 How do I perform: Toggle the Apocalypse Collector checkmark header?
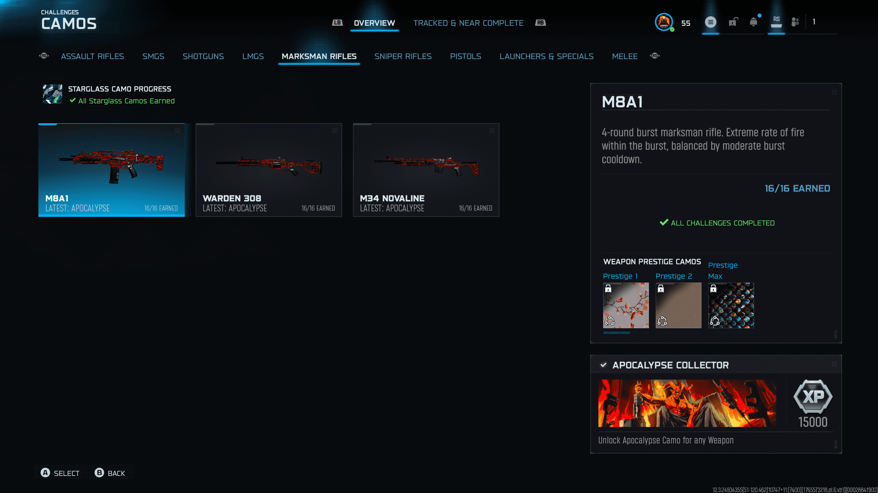[x=604, y=365]
